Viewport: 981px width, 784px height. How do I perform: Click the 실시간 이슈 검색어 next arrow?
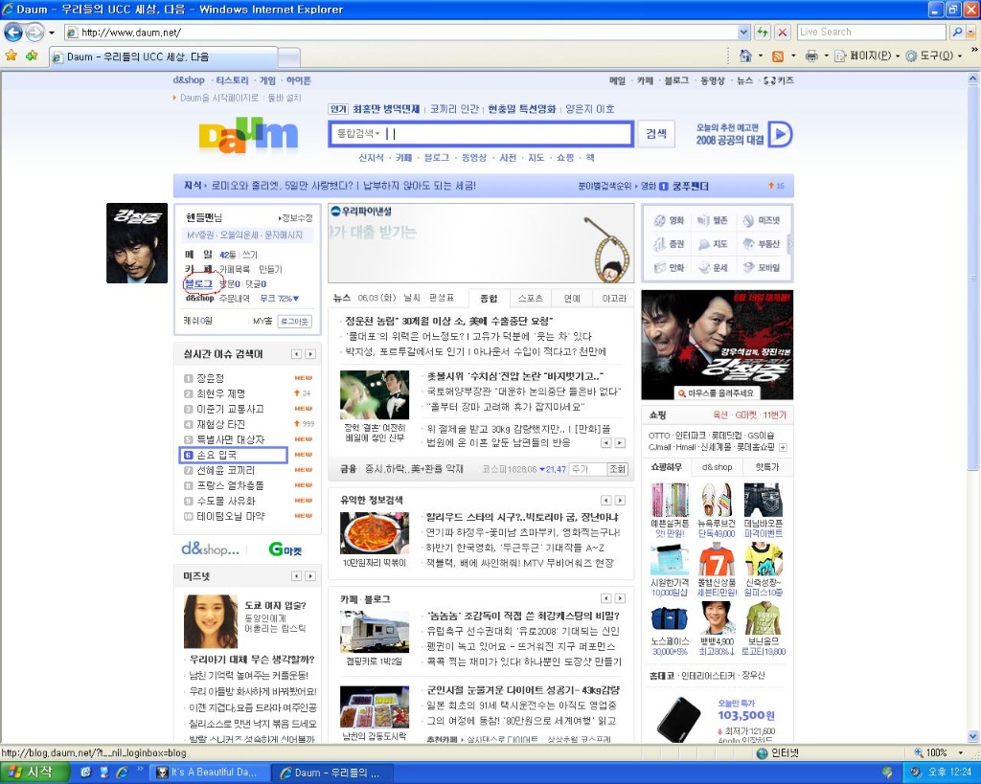pos(310,354)
